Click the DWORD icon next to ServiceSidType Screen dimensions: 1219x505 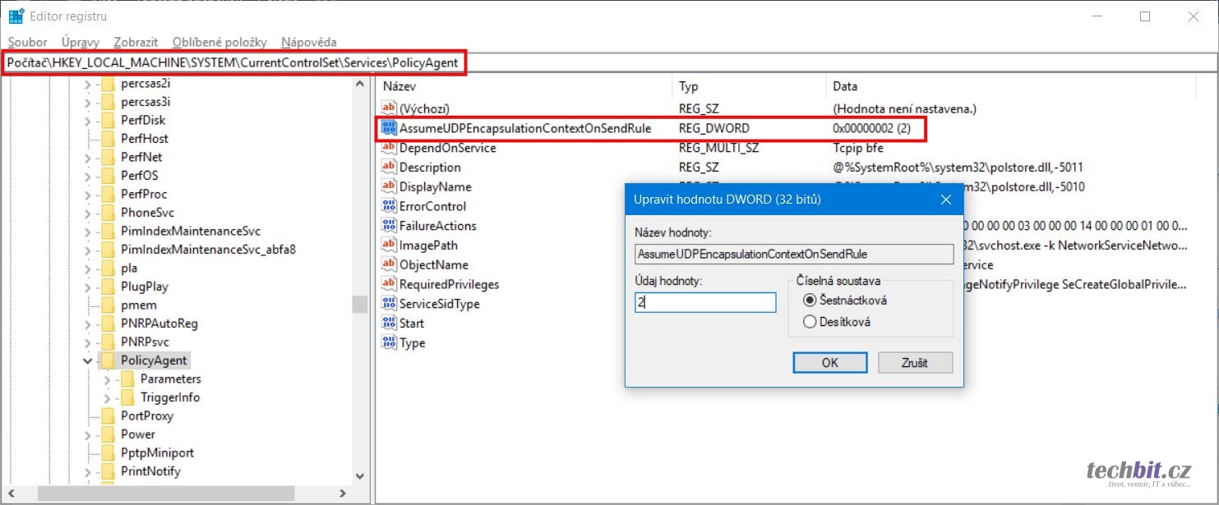pyautogui.click(x=389, y=304)
